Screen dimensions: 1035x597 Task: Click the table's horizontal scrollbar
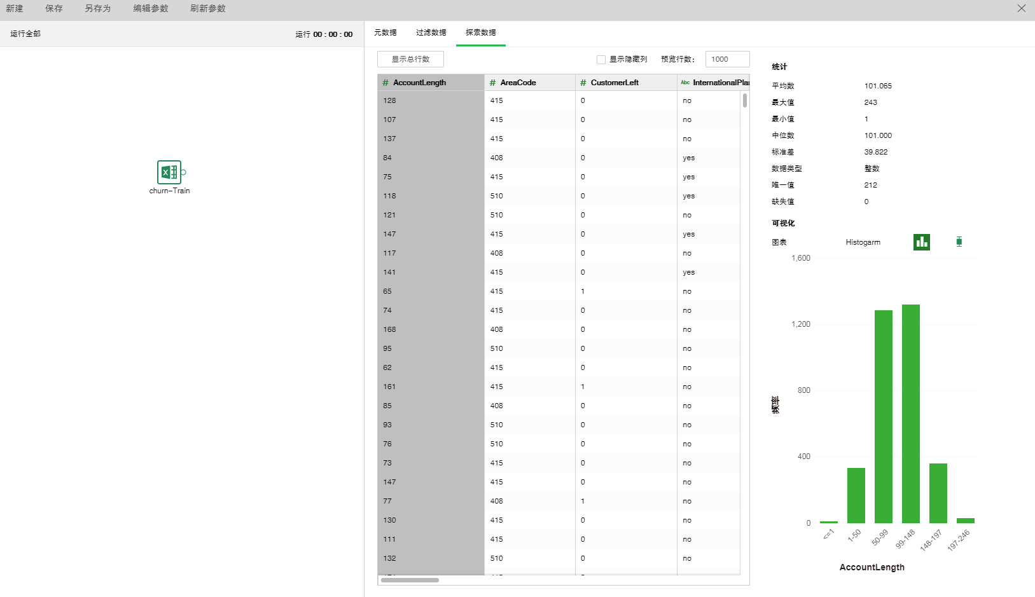pos(410,580)
